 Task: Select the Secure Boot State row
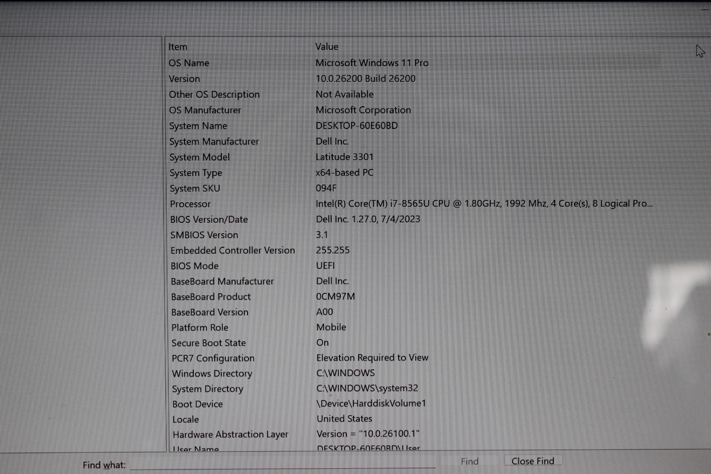point(208,343)
